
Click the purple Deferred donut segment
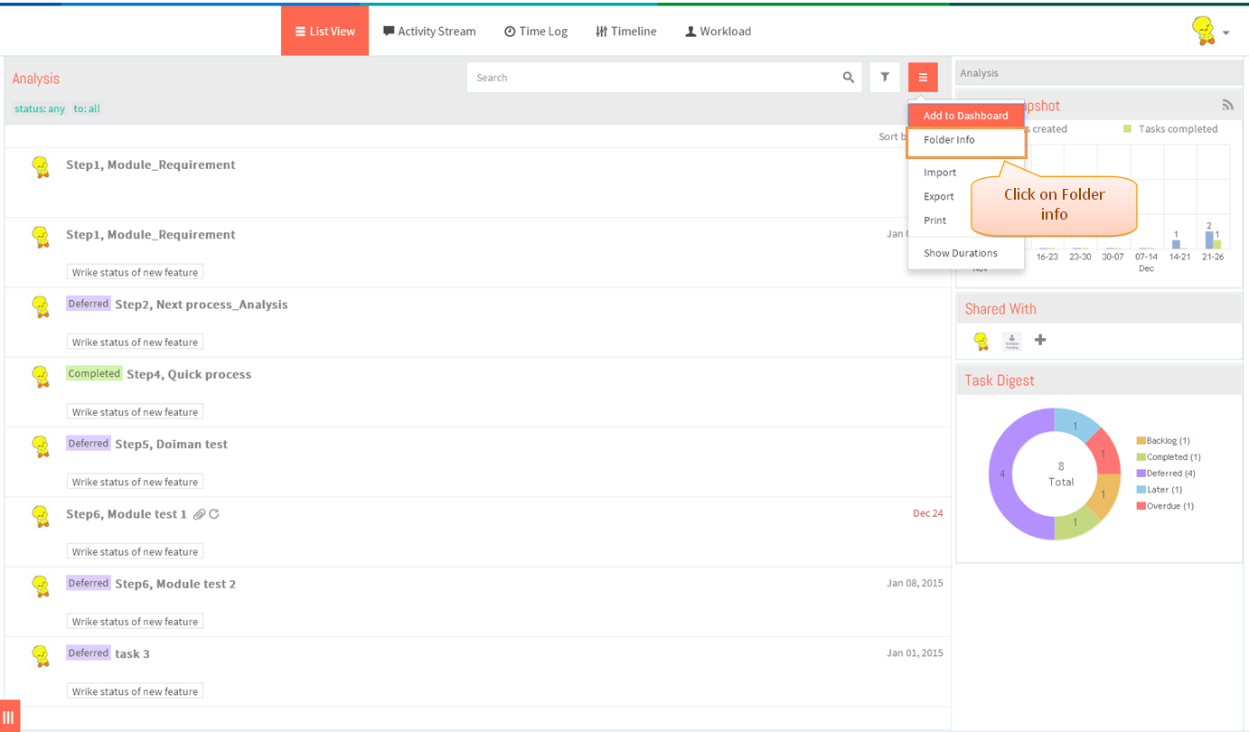click(1001, 474)
